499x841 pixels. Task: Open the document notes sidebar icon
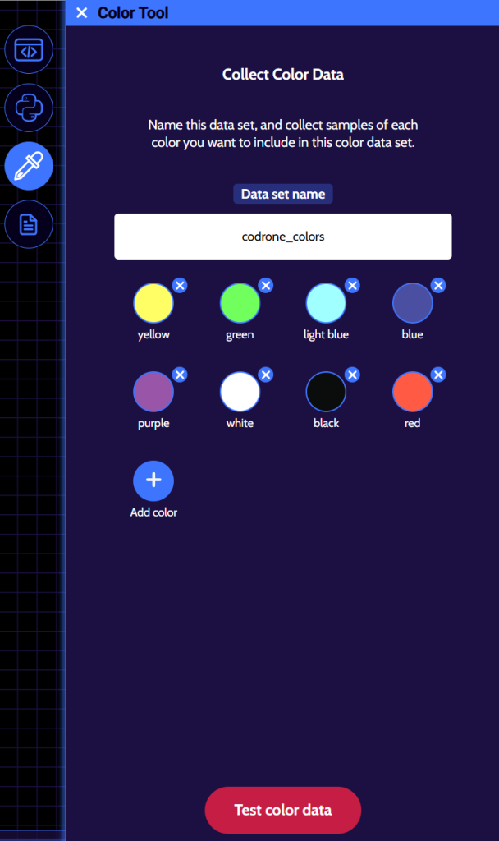(29, 223)
